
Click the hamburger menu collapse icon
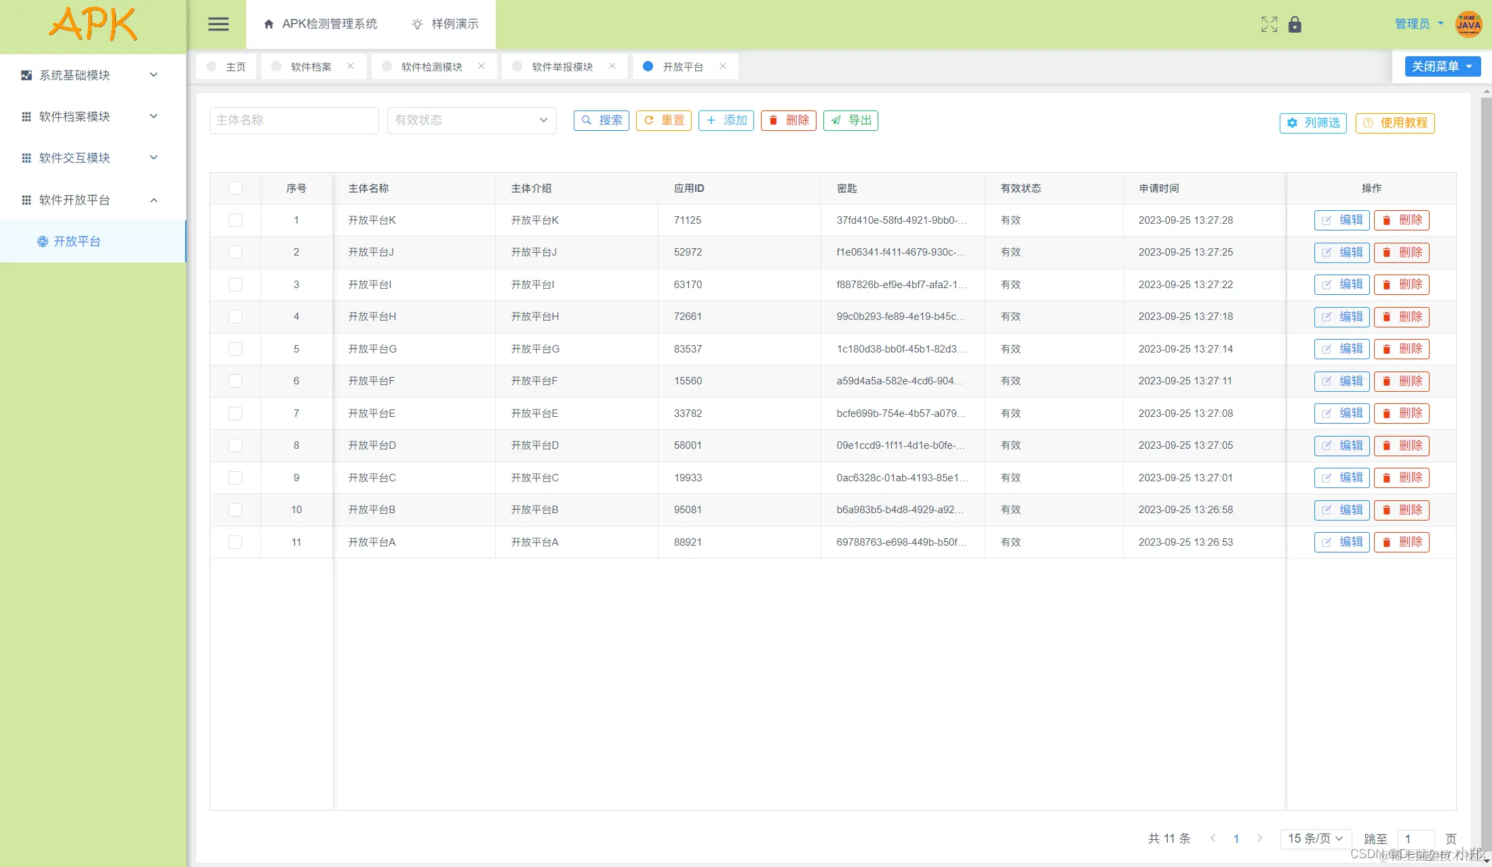(218, 24)
